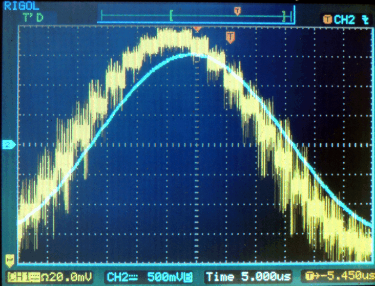Select the CH2 trigger source label
Viewport: 375px width, 286px height.
[x=344, y=20]
